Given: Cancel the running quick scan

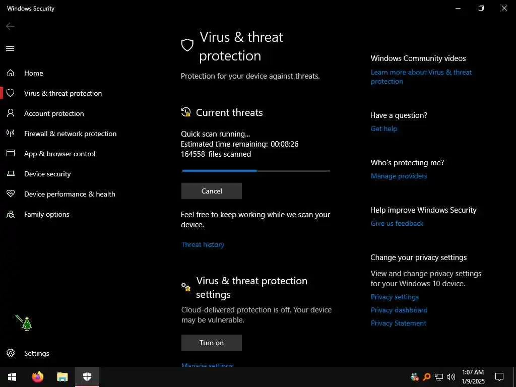Looking at the screenshot, I should tap(212, 191).
